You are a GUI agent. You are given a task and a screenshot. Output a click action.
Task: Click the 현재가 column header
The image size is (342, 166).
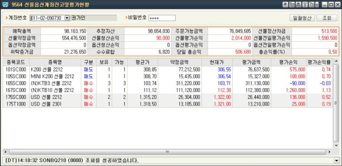(217, 63)
